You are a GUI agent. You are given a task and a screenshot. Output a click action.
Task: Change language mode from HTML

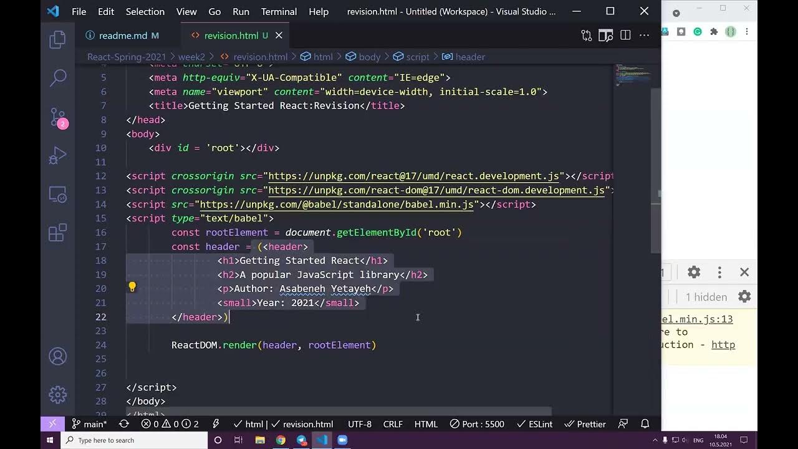pyautogui.click(x=426, y=424)
